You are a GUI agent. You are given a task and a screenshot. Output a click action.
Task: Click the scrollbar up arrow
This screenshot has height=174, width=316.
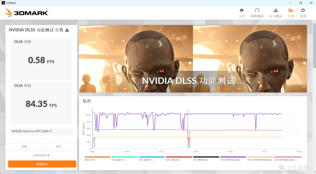pyautogui.click(x=314, y=21)
